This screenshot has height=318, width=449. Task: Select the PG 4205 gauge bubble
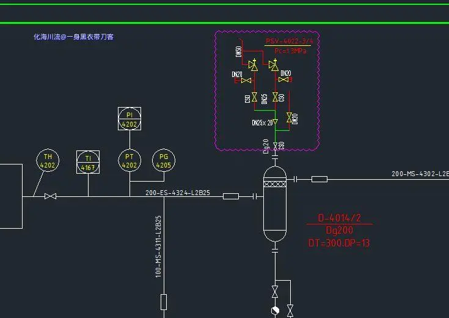pos(164,160)
